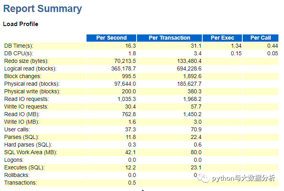
Task: Click Read IO (MB) value 762.8
Action: [129, 114]
